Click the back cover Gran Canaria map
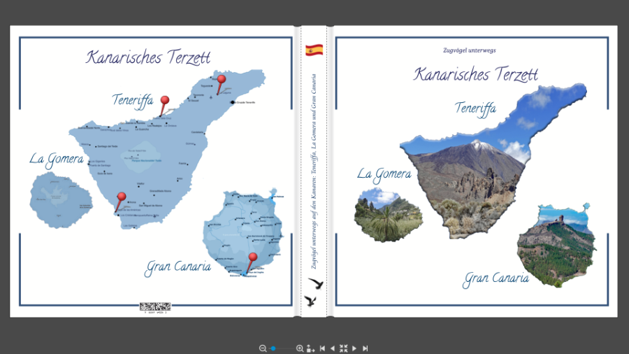Image resolution: width=629 pixels, height=354 pixels. pos(243,234)
